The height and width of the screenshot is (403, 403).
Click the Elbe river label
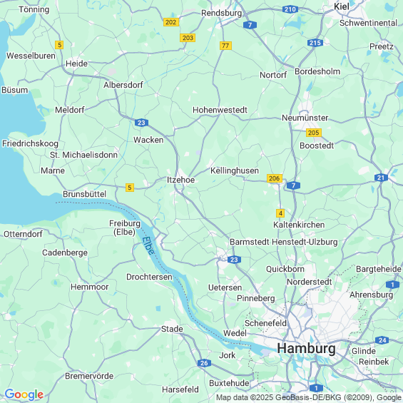point(148,245)
